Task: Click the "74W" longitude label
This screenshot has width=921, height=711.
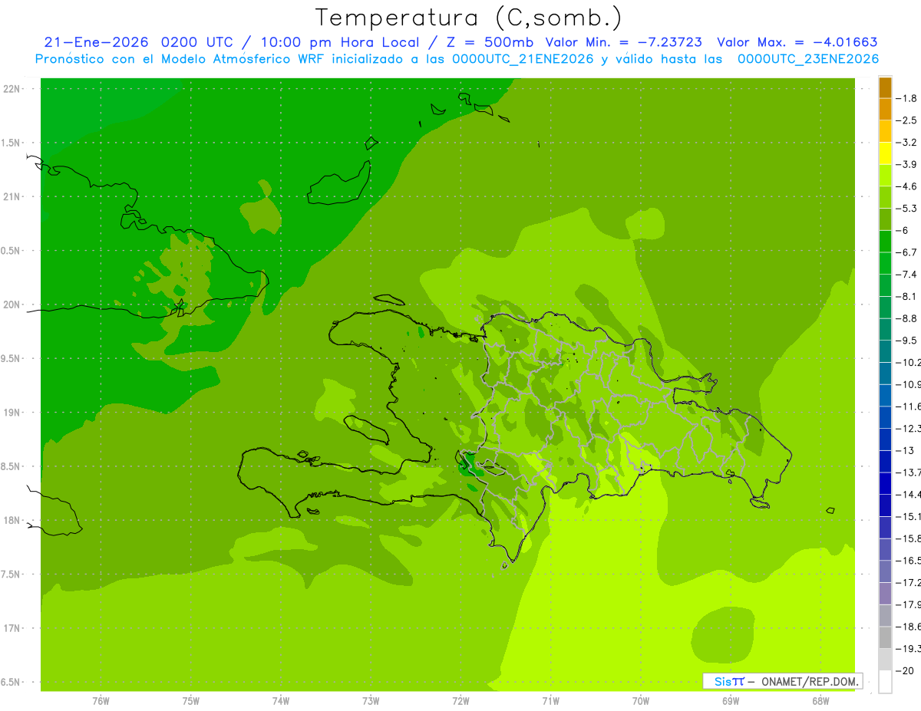Action: [x=281, y=700]
